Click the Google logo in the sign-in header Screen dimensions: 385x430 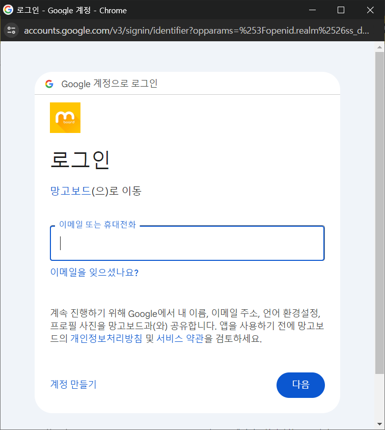(x=49, y=84)
